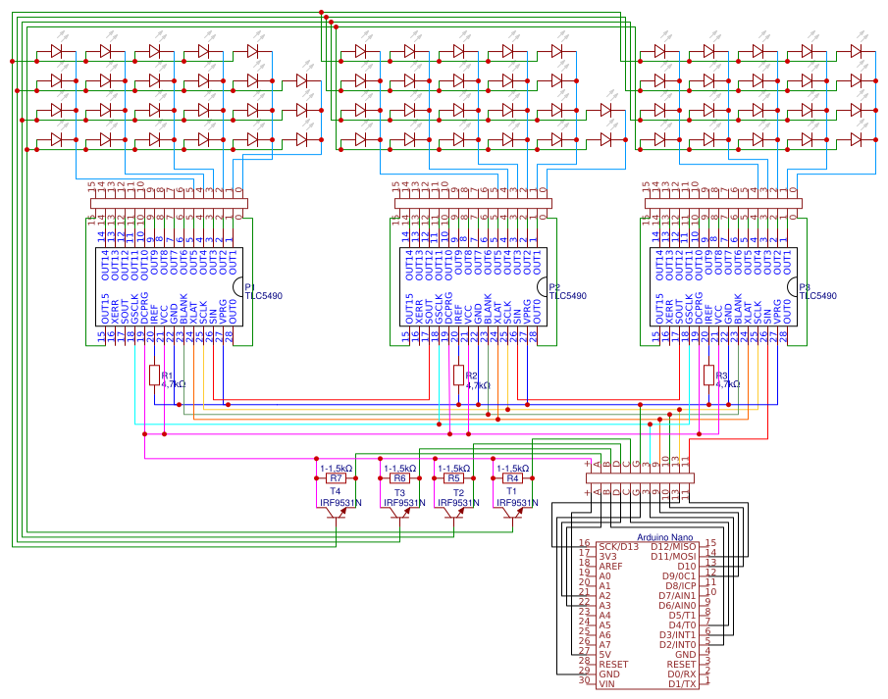
Task: Click the R7 resistor above transistor T4
Action: [336, 478]
